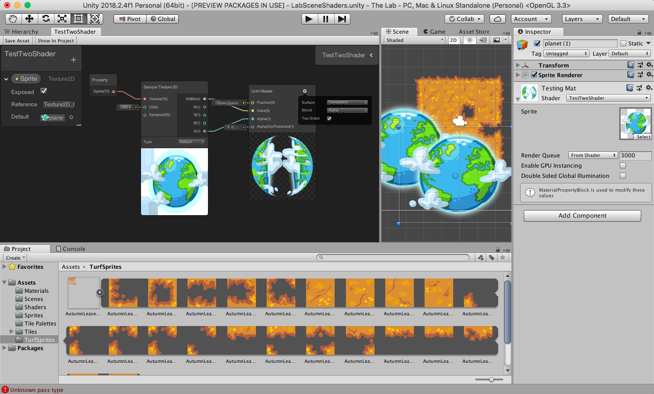
Task: Click Select on the Sprite texture slot
Action: pos(643,137)
